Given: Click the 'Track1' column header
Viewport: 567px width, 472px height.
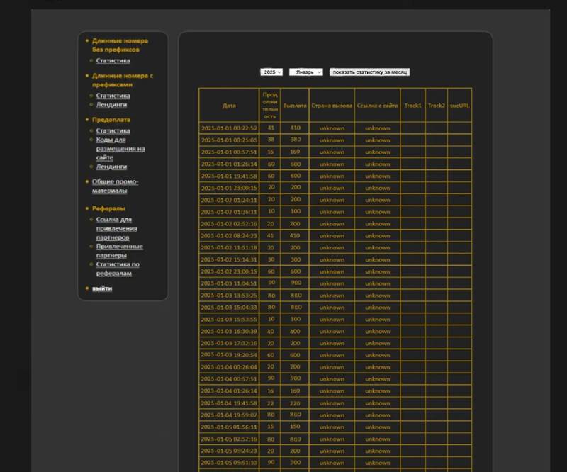Looking at the screenshot, I should [412, 106].
